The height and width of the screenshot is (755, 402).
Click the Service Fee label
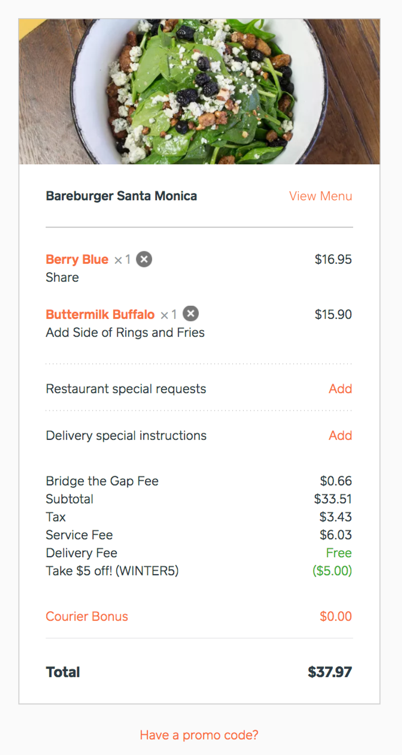pyautogui.click(x=79, y=535)
